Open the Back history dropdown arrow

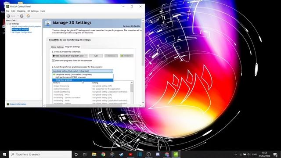[x=18, y=16]
